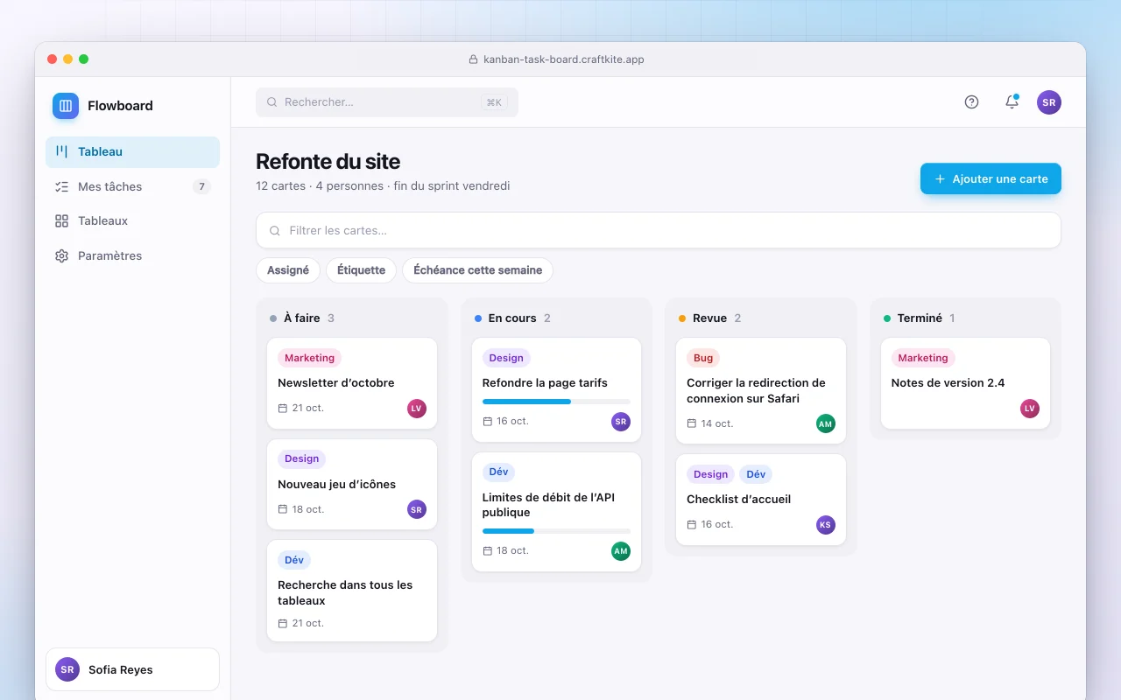Click the Refonte du site heading

[328, 162]
